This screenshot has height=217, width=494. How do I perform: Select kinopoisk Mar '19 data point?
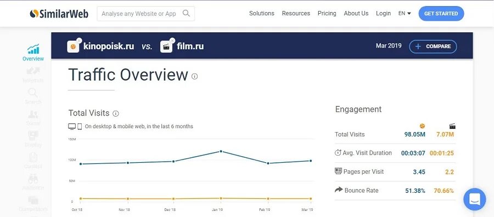[311, 161]
